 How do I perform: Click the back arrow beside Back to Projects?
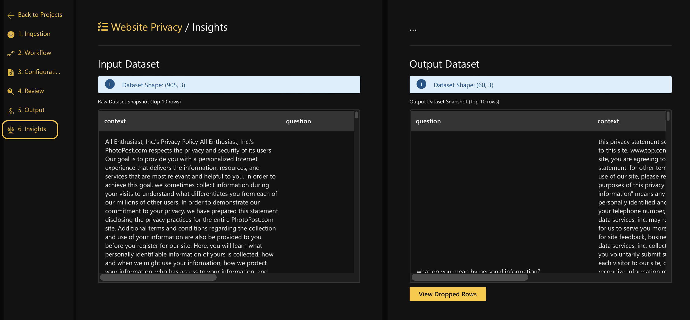pyautogui.click(x=11, y=15)
